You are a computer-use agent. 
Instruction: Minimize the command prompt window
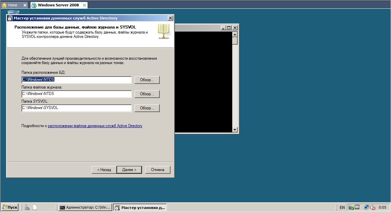(x=223, y=28)
